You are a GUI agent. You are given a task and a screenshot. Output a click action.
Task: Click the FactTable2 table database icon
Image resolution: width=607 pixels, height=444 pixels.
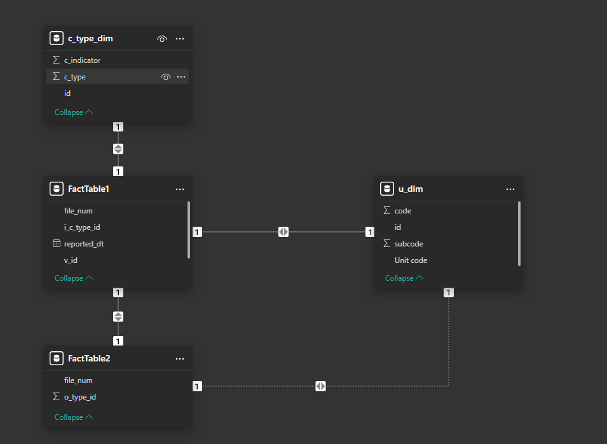pos(57,358)
